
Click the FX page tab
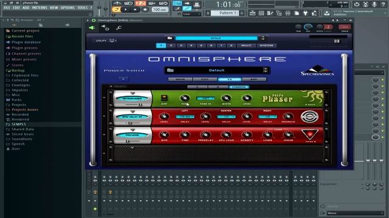(230, 79)
